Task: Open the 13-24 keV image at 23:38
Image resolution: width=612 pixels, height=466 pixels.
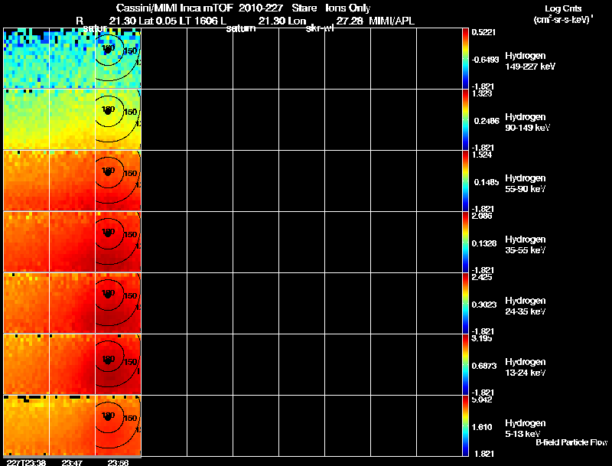Action: point(27,364)
